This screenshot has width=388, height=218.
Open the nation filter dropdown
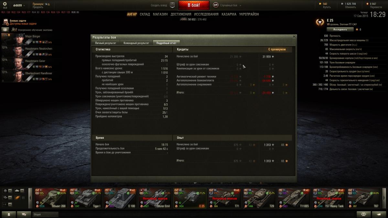point(7,191)
